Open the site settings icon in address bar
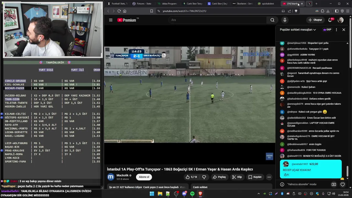352x198 pixels. point(158,11)
